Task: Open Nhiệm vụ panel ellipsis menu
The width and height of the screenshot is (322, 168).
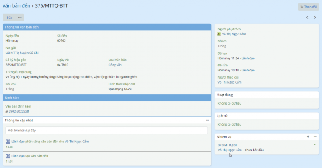Action: tap(315, 137)
